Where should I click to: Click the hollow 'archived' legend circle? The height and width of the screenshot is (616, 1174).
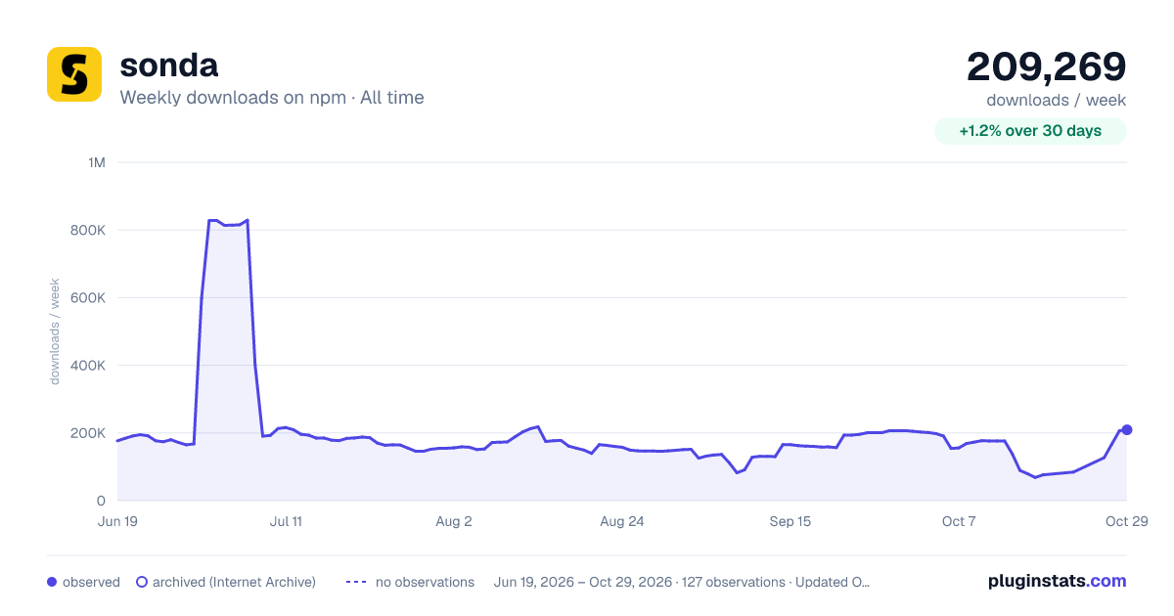(x=142, y=582)
